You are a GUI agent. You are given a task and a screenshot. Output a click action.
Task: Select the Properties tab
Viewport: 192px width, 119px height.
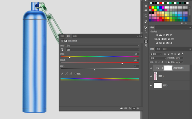pyautogui.click(x=68, y=36)
